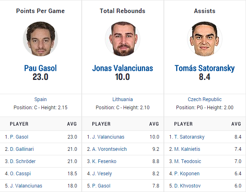
Task: Select O. Casspi in the scoring table
Action: (x=19, y=174)
